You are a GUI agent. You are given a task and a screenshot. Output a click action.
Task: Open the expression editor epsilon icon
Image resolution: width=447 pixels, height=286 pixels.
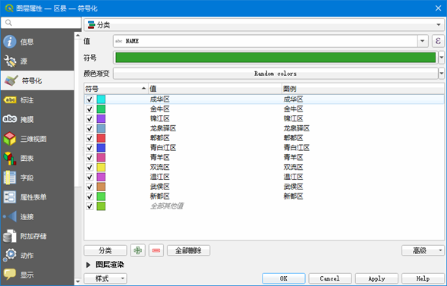[x=438, y=41]
